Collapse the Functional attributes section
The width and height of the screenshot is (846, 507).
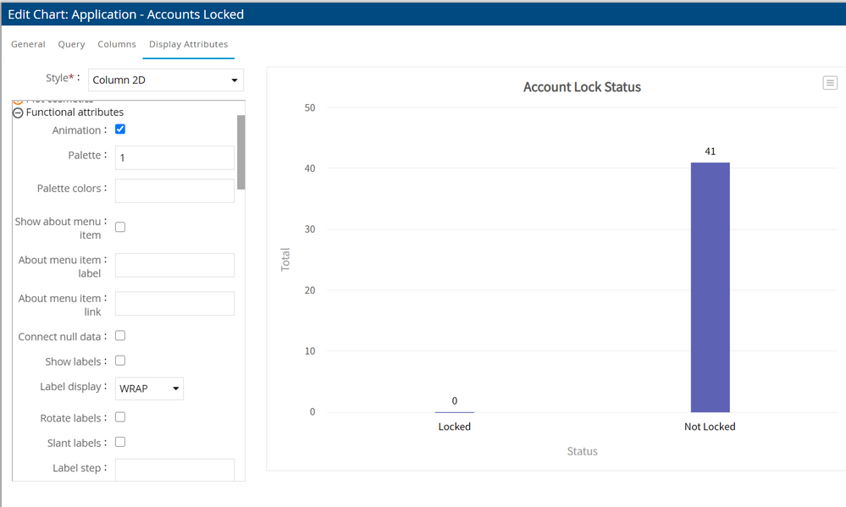click(x=18, y=113)
